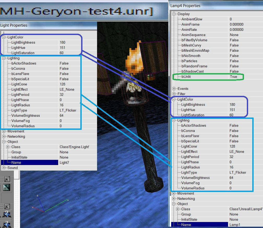Expand Class row in Light Properties
This screenshot has height=228, width=263.
[8, 147]
